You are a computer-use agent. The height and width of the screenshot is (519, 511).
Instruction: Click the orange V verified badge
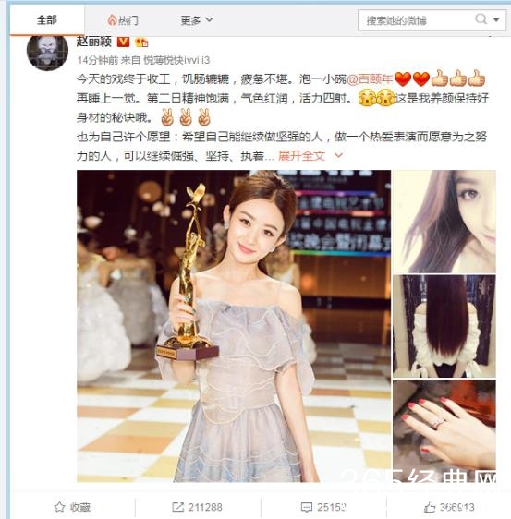124,42
